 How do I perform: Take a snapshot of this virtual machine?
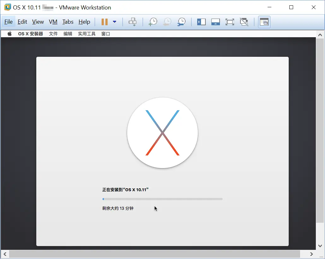pos(153,22)
